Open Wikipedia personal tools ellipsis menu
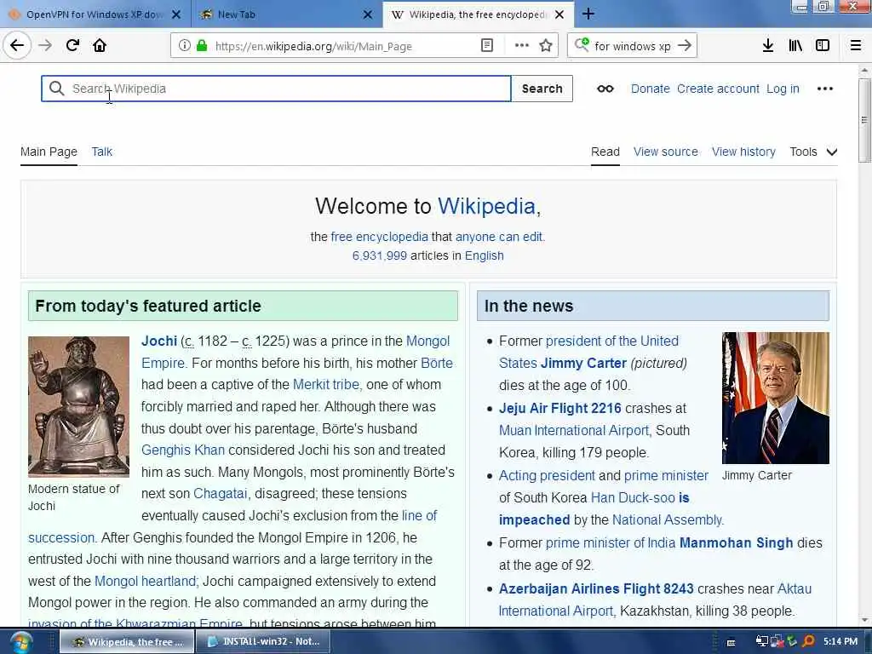The height and width of the screenshot is (654, 872). click(x=824, y=89)
